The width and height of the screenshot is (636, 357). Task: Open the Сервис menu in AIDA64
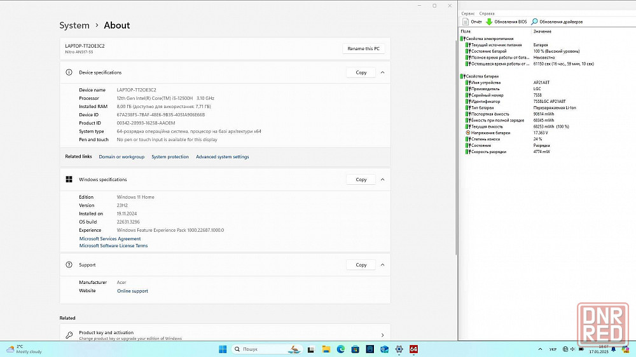coord(467,13)
